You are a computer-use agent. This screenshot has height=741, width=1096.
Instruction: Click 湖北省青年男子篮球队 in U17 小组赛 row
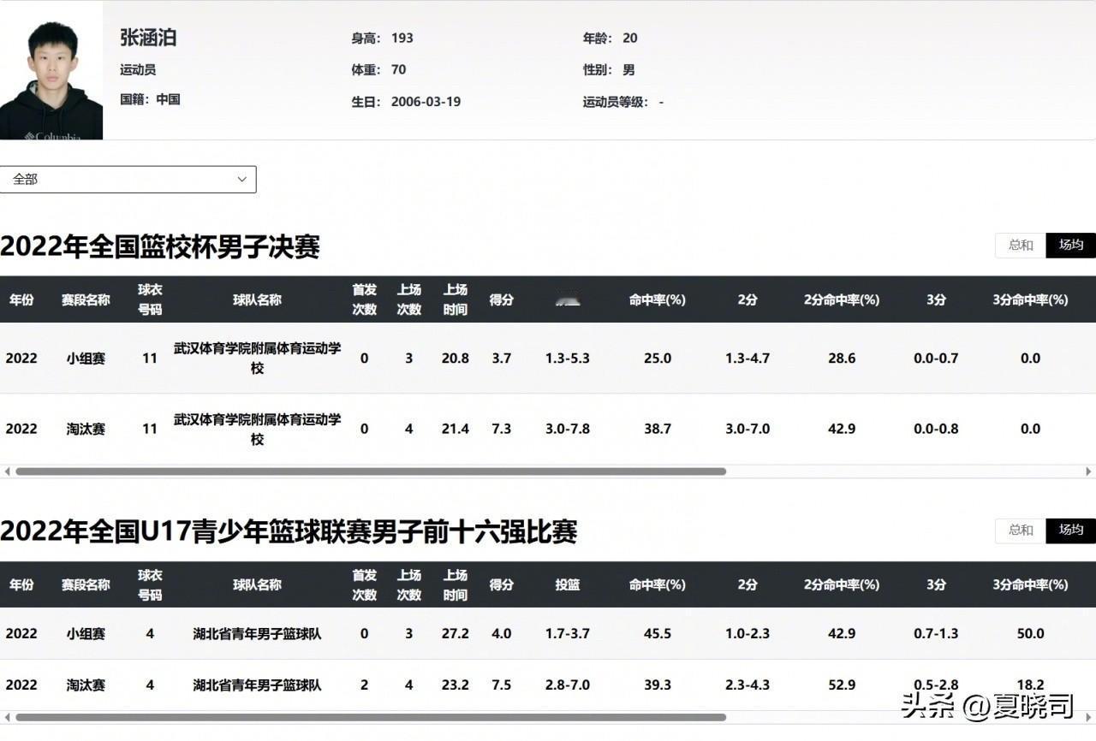[x=257, y=634]
